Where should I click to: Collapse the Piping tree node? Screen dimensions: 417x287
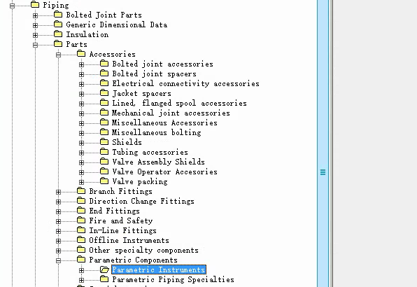(12, 6)
